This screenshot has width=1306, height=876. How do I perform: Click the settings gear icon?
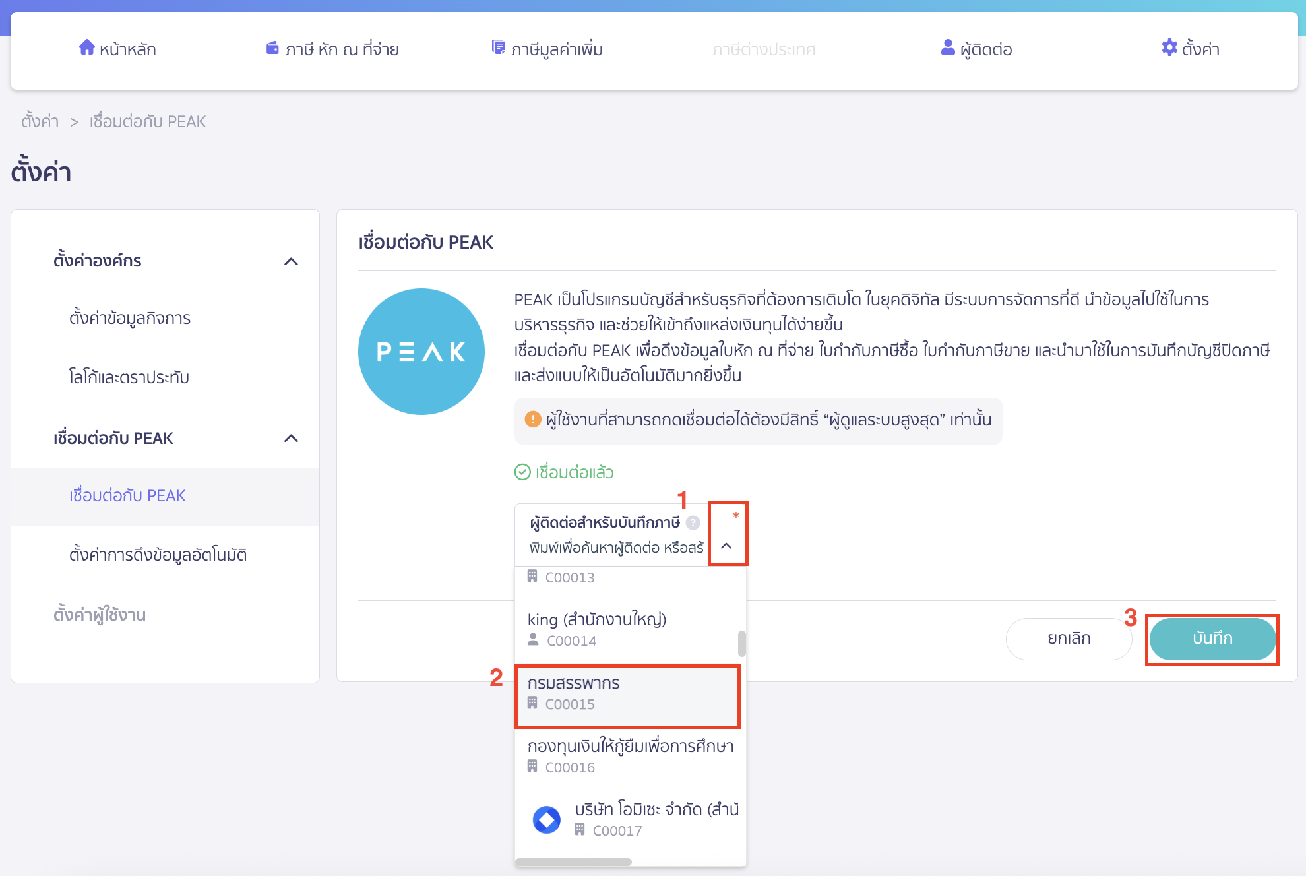pos(1169,47)
